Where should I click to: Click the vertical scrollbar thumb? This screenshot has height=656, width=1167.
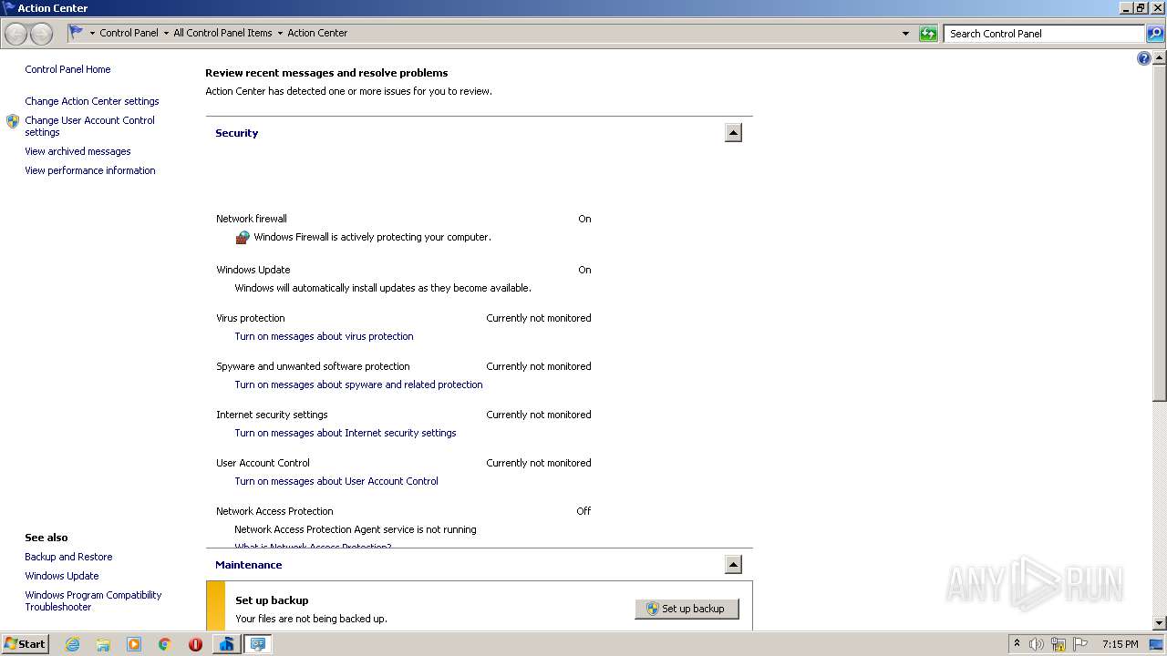[1160, 232]
